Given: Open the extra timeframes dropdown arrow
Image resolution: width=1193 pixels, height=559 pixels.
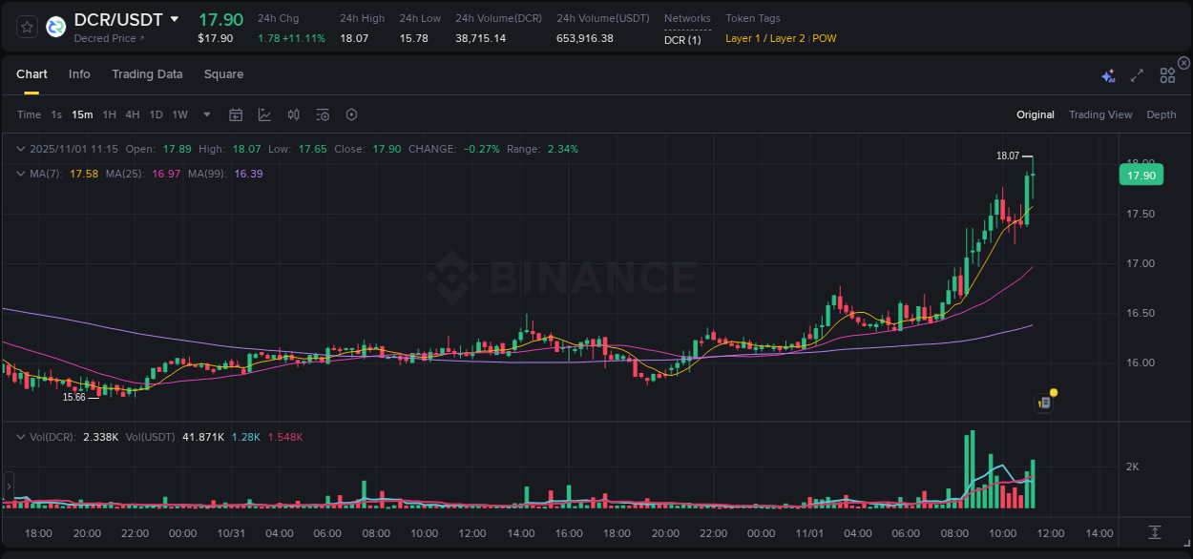Looking at the screenshot, I should 205,114.
